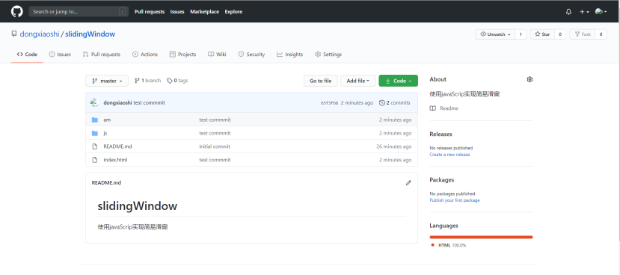Image resolution: width=620 pixels, height=275 pixels.
Task: Switch to the Settings tab
Action: pyautogui.click(x=328, y=55)
